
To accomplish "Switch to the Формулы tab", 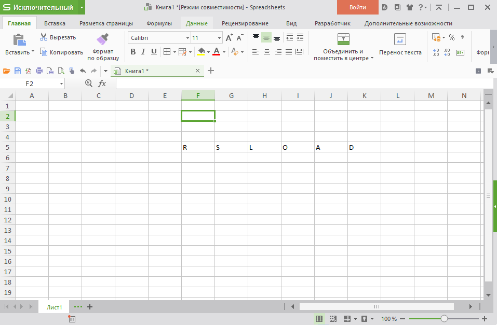I will tap(159, 23).
